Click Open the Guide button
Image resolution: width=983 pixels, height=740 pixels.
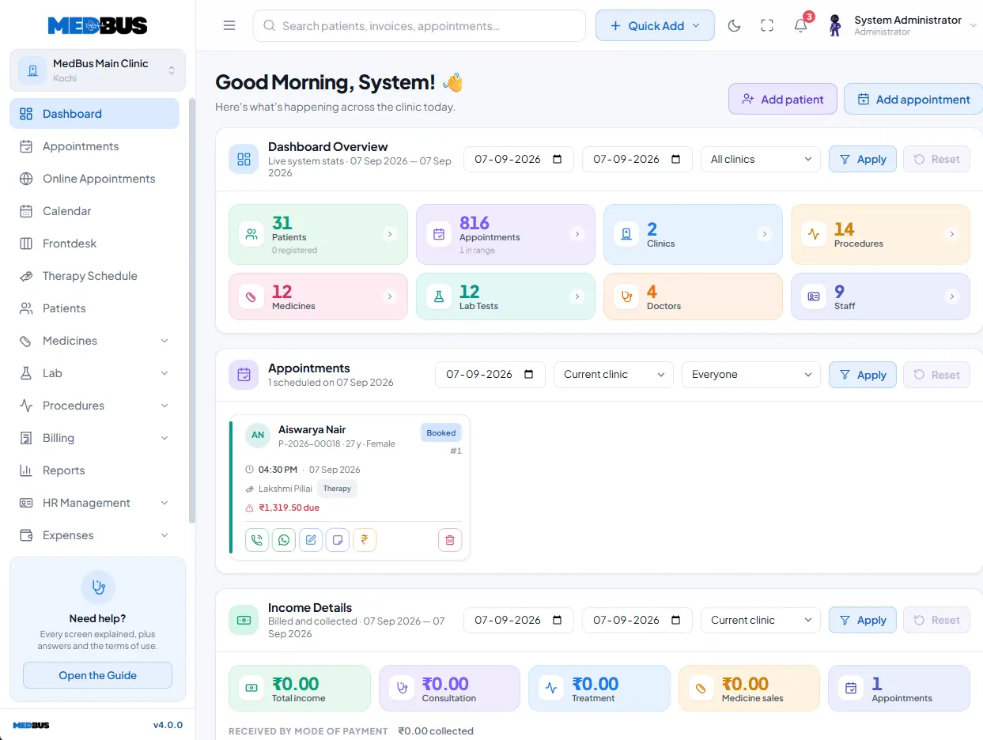click(x=97, y=675)
